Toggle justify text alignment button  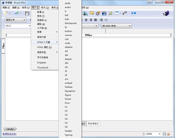(x=95, y=20)
